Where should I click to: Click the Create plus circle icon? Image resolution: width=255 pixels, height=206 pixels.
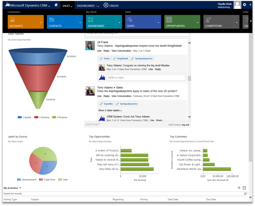click(106, 5)
